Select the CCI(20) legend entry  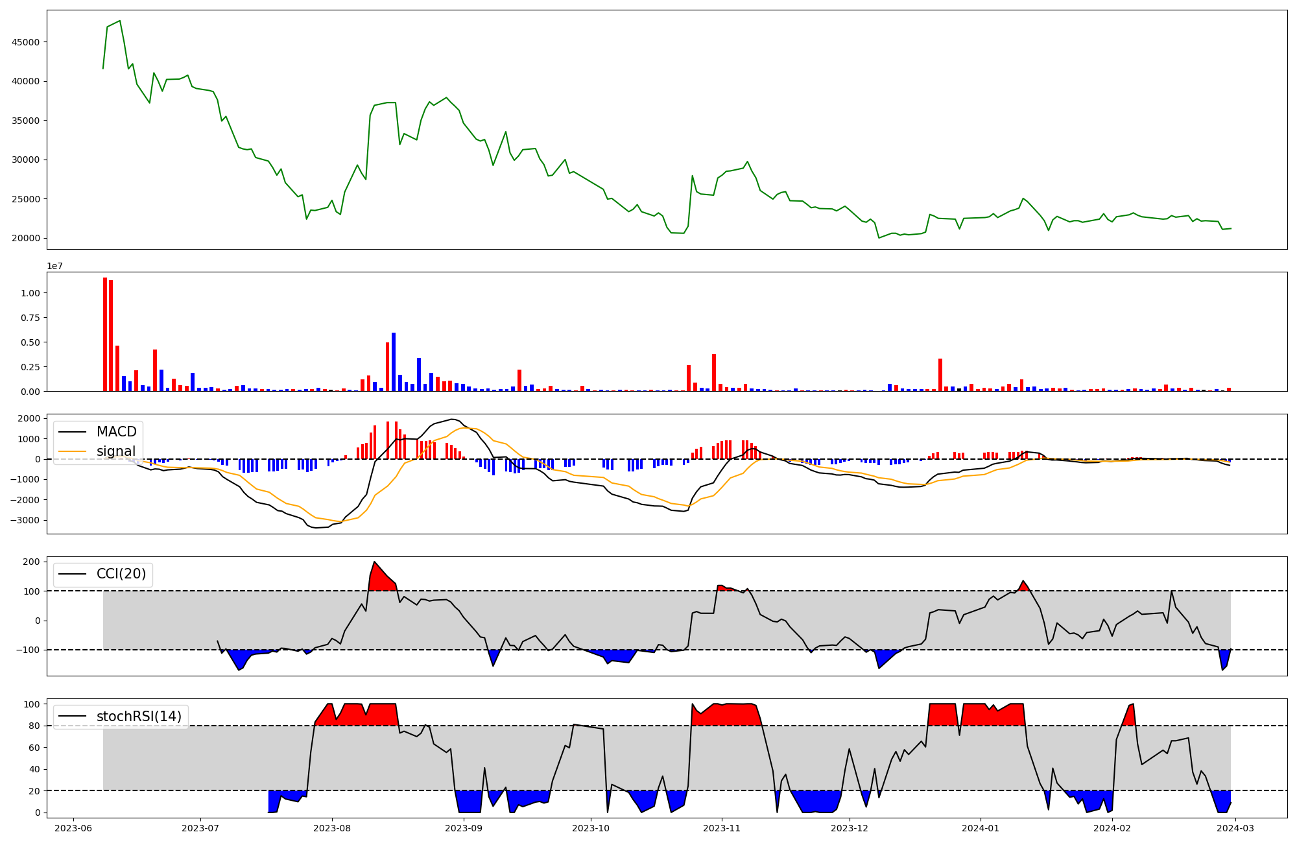[121, 574]
